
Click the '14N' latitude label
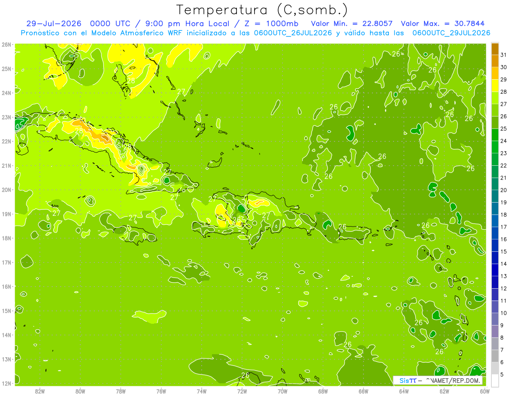coord(6,335)
